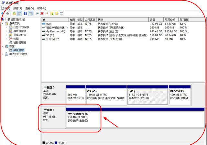Image resolution: width=207 pixels, height=145 pixels.
Task: Click the Up one level folder icon
Action: point(14,14)
